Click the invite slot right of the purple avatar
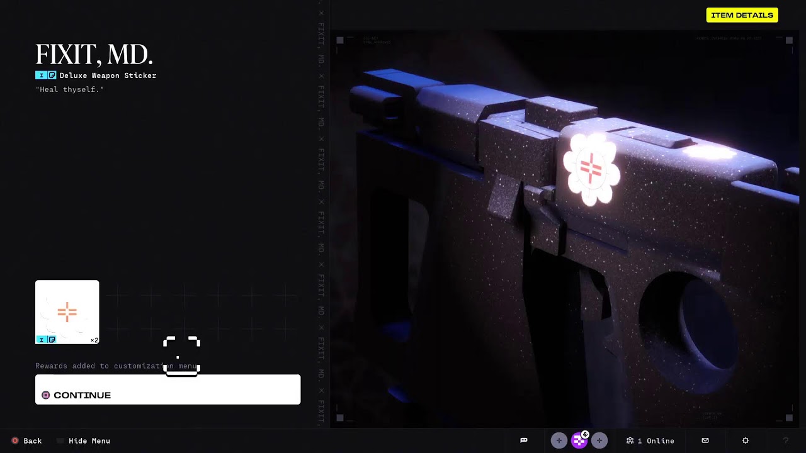This screenshot has width=806, height=453. [x=599, y=440]
